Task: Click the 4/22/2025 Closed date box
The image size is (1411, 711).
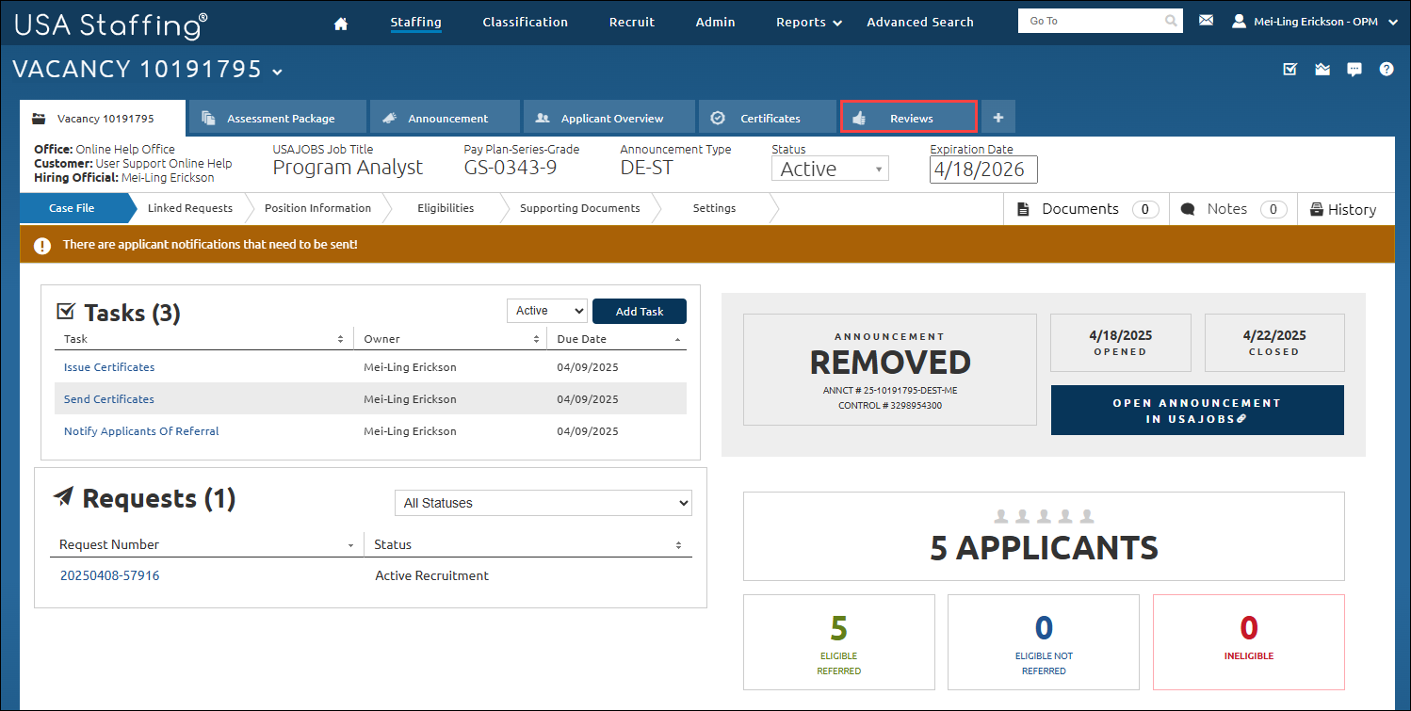Action: [1274, 343]
